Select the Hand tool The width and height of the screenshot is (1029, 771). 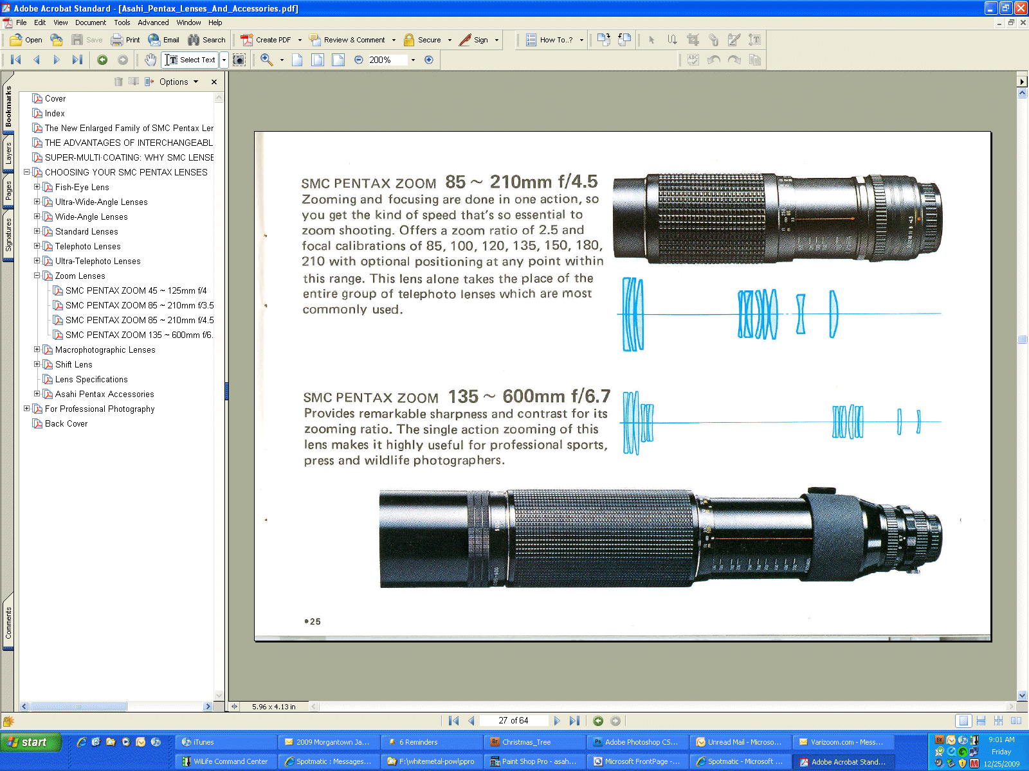click(x=150, y=60)
